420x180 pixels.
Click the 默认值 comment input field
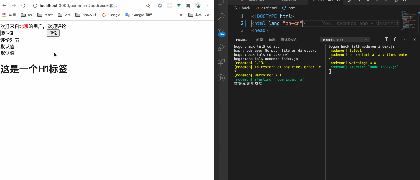point(23,33)
